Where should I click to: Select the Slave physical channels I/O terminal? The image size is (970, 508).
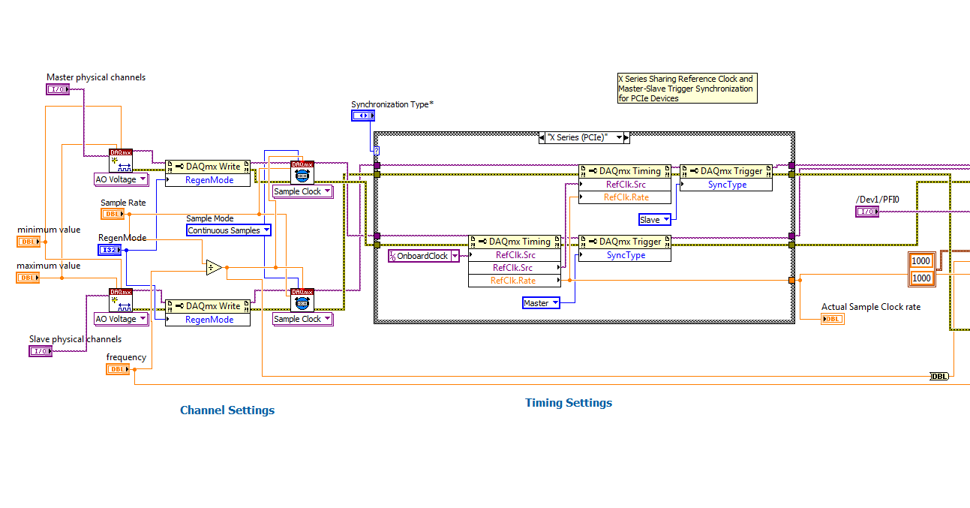tap(41, 350)
